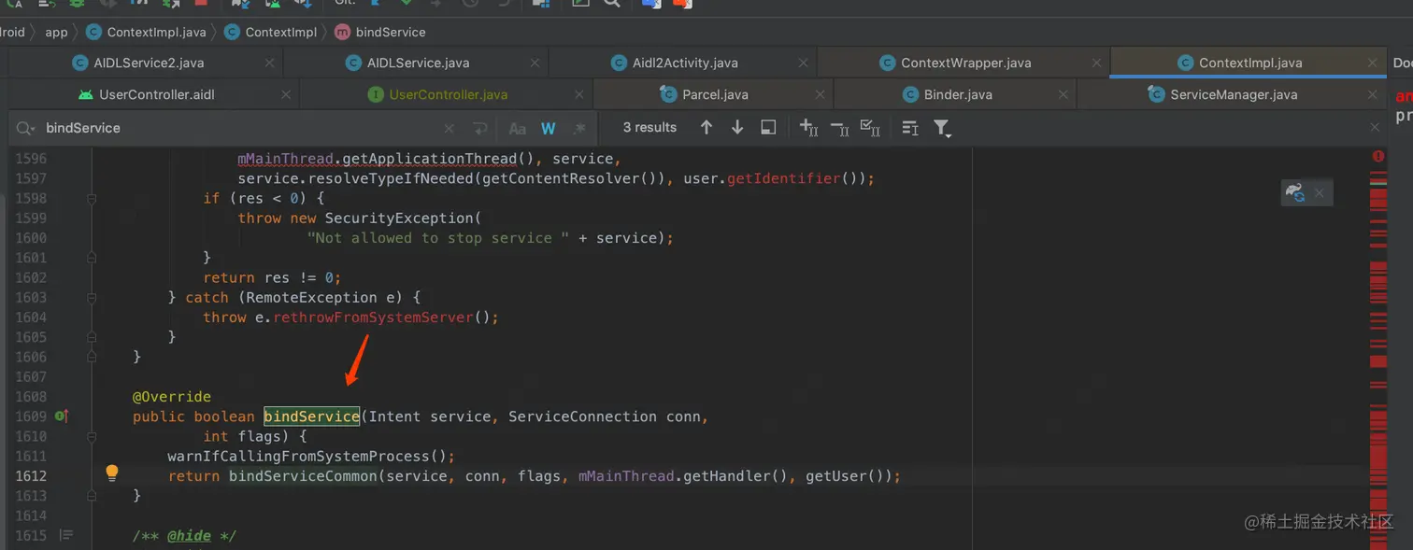Close ServiceManager.java tab

[x=1373, y=95]
